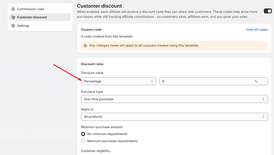The image size is (274, 155).
Task: Click the Percentage dropdown chevron arrows
Action: pos(152,81)
